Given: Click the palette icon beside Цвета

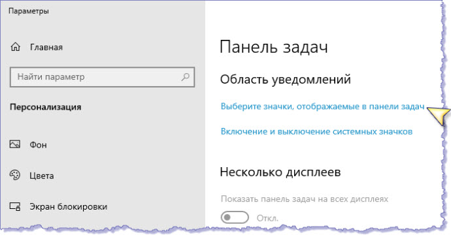Looking at the screenshot, I should coord(15,175).
